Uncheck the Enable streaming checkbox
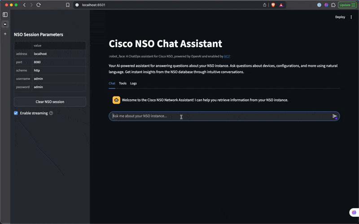Viewport: 359px width, 224px height. coord(16,113)
